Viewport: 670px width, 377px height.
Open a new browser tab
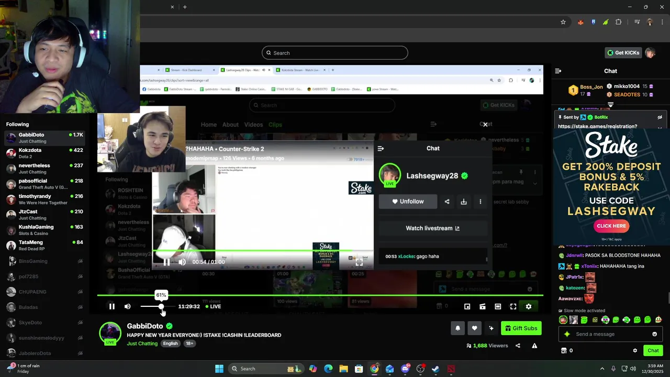pos(185,7)
